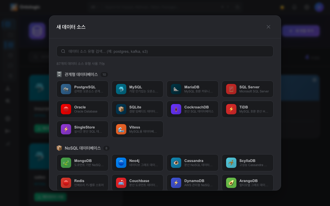Viewport: 330px width, 206px height.
Task: Focus the data source type search field
Action: (165, 51)
